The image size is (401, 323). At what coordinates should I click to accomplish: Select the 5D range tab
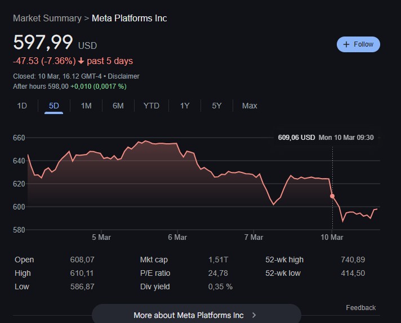point(54,106)
